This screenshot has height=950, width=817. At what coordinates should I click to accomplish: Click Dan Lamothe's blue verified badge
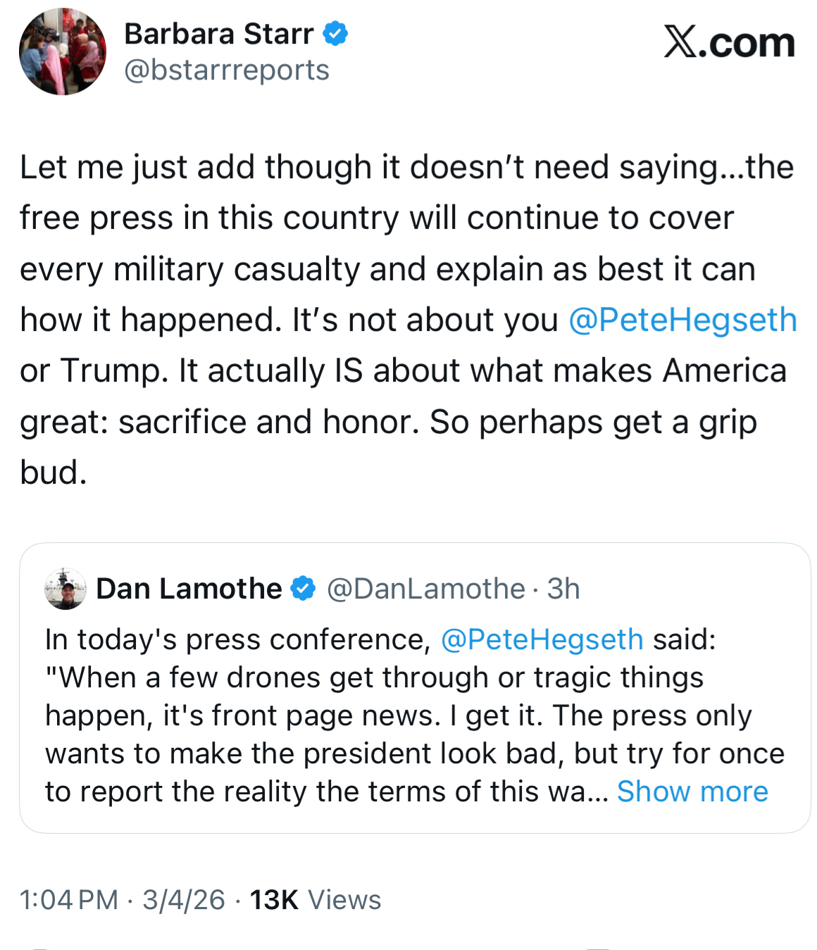coord(303,589)
